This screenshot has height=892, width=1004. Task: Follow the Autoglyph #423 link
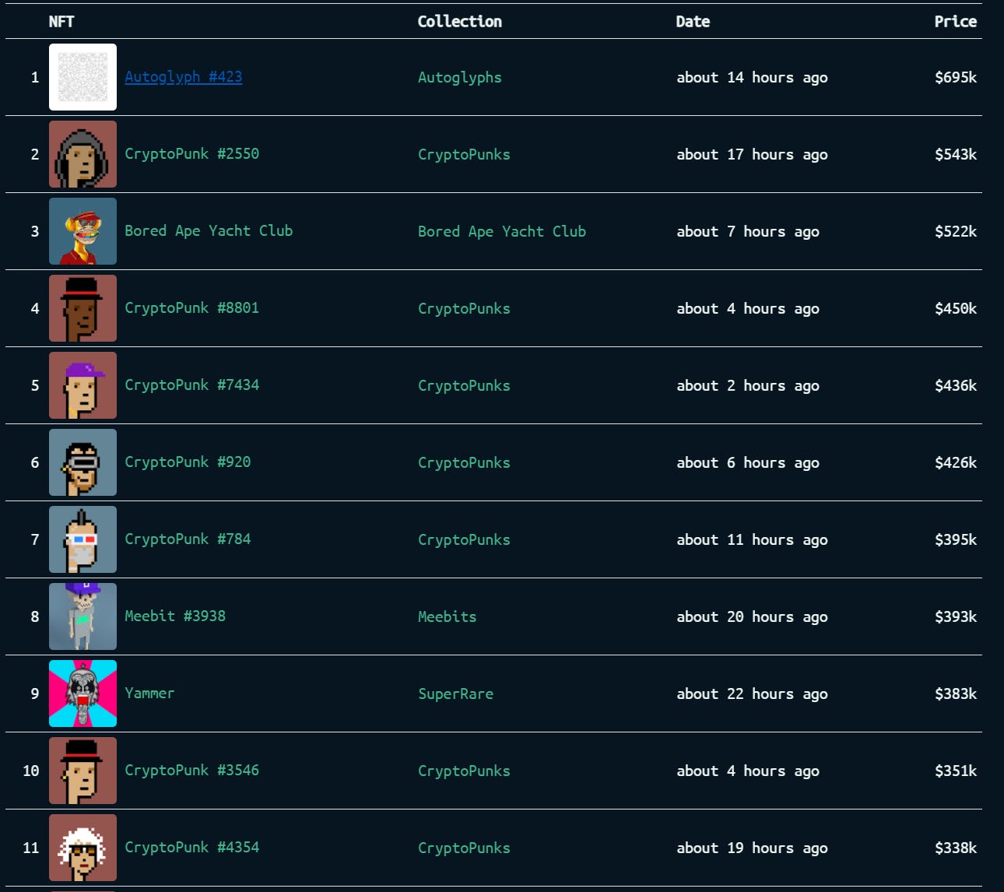click(x=184, y=77)
